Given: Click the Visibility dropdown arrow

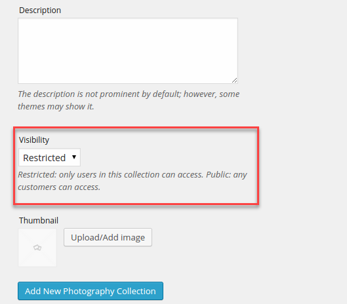Looking at the screenshot, I should tap(74, 157).
